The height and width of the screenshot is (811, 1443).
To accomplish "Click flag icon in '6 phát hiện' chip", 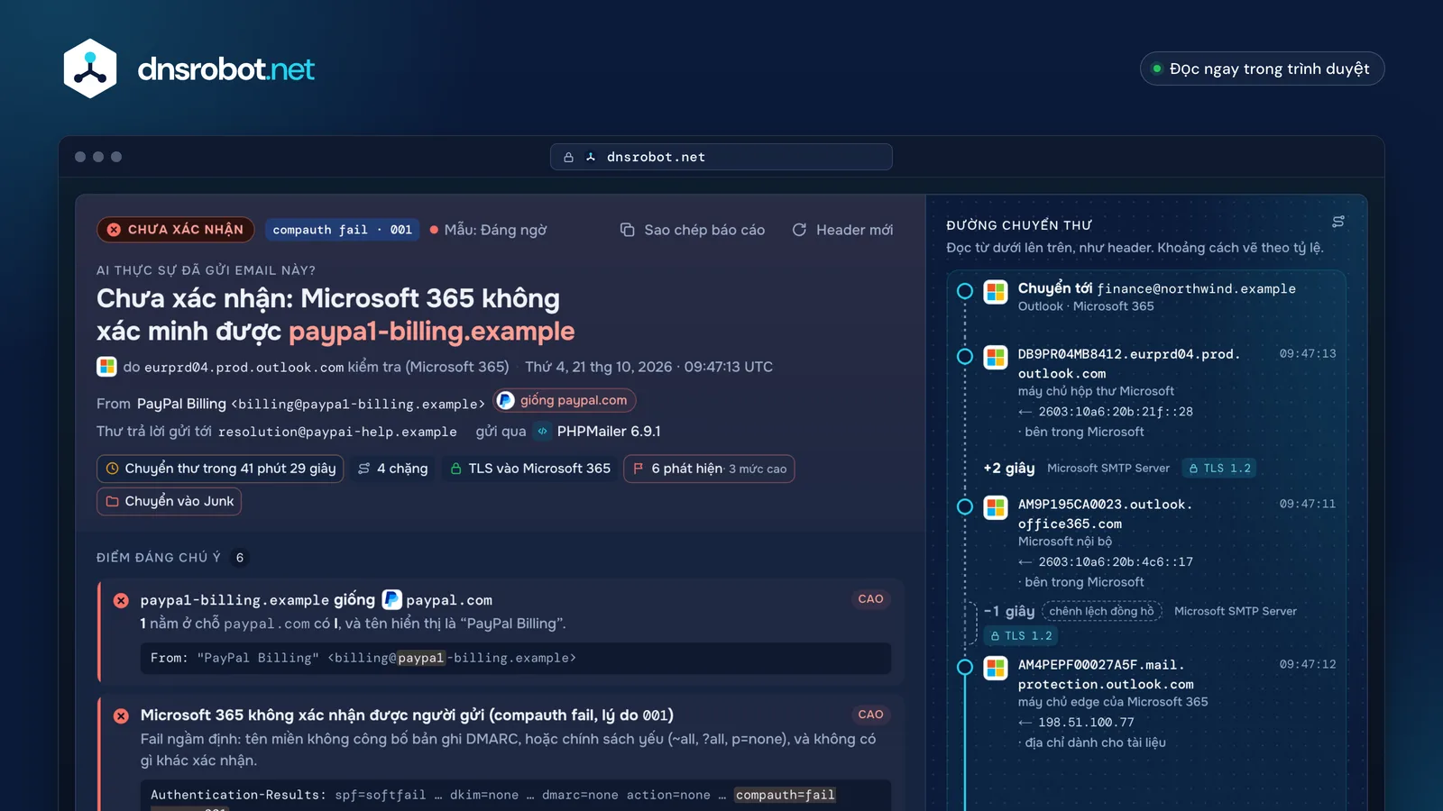I will click(x=639, y=469).
